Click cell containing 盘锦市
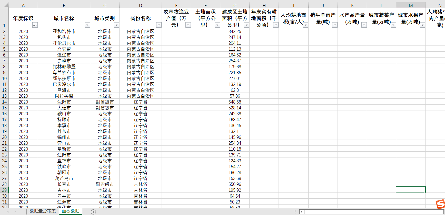The width and height of the screenshot is (445, 215). (64, 161)
